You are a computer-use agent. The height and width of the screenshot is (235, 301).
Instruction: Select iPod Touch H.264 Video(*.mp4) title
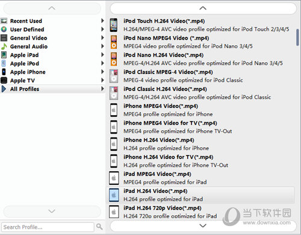(x=164, y=21)
